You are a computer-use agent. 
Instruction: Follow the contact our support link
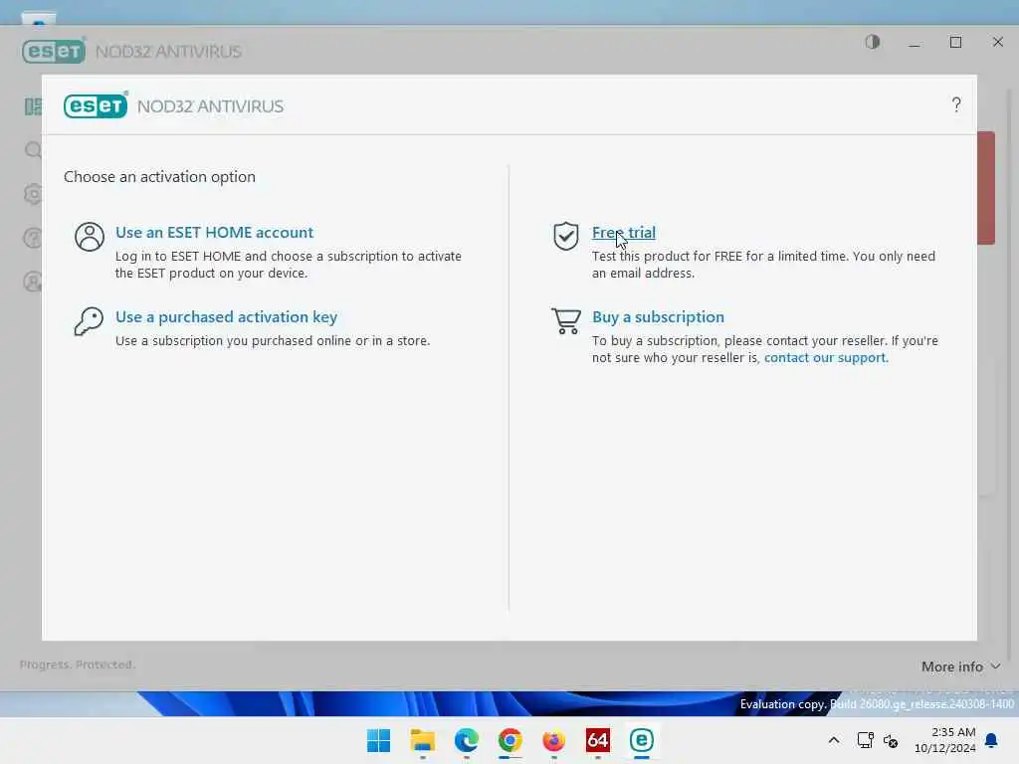826,358
